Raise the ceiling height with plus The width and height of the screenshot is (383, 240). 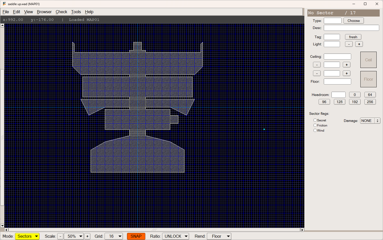click(x=347, y=65)
